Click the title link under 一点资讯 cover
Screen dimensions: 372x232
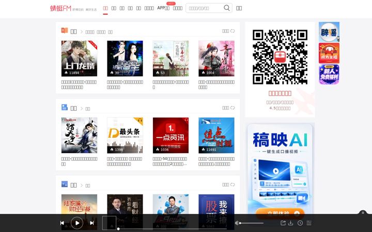(x=170, y=161)
